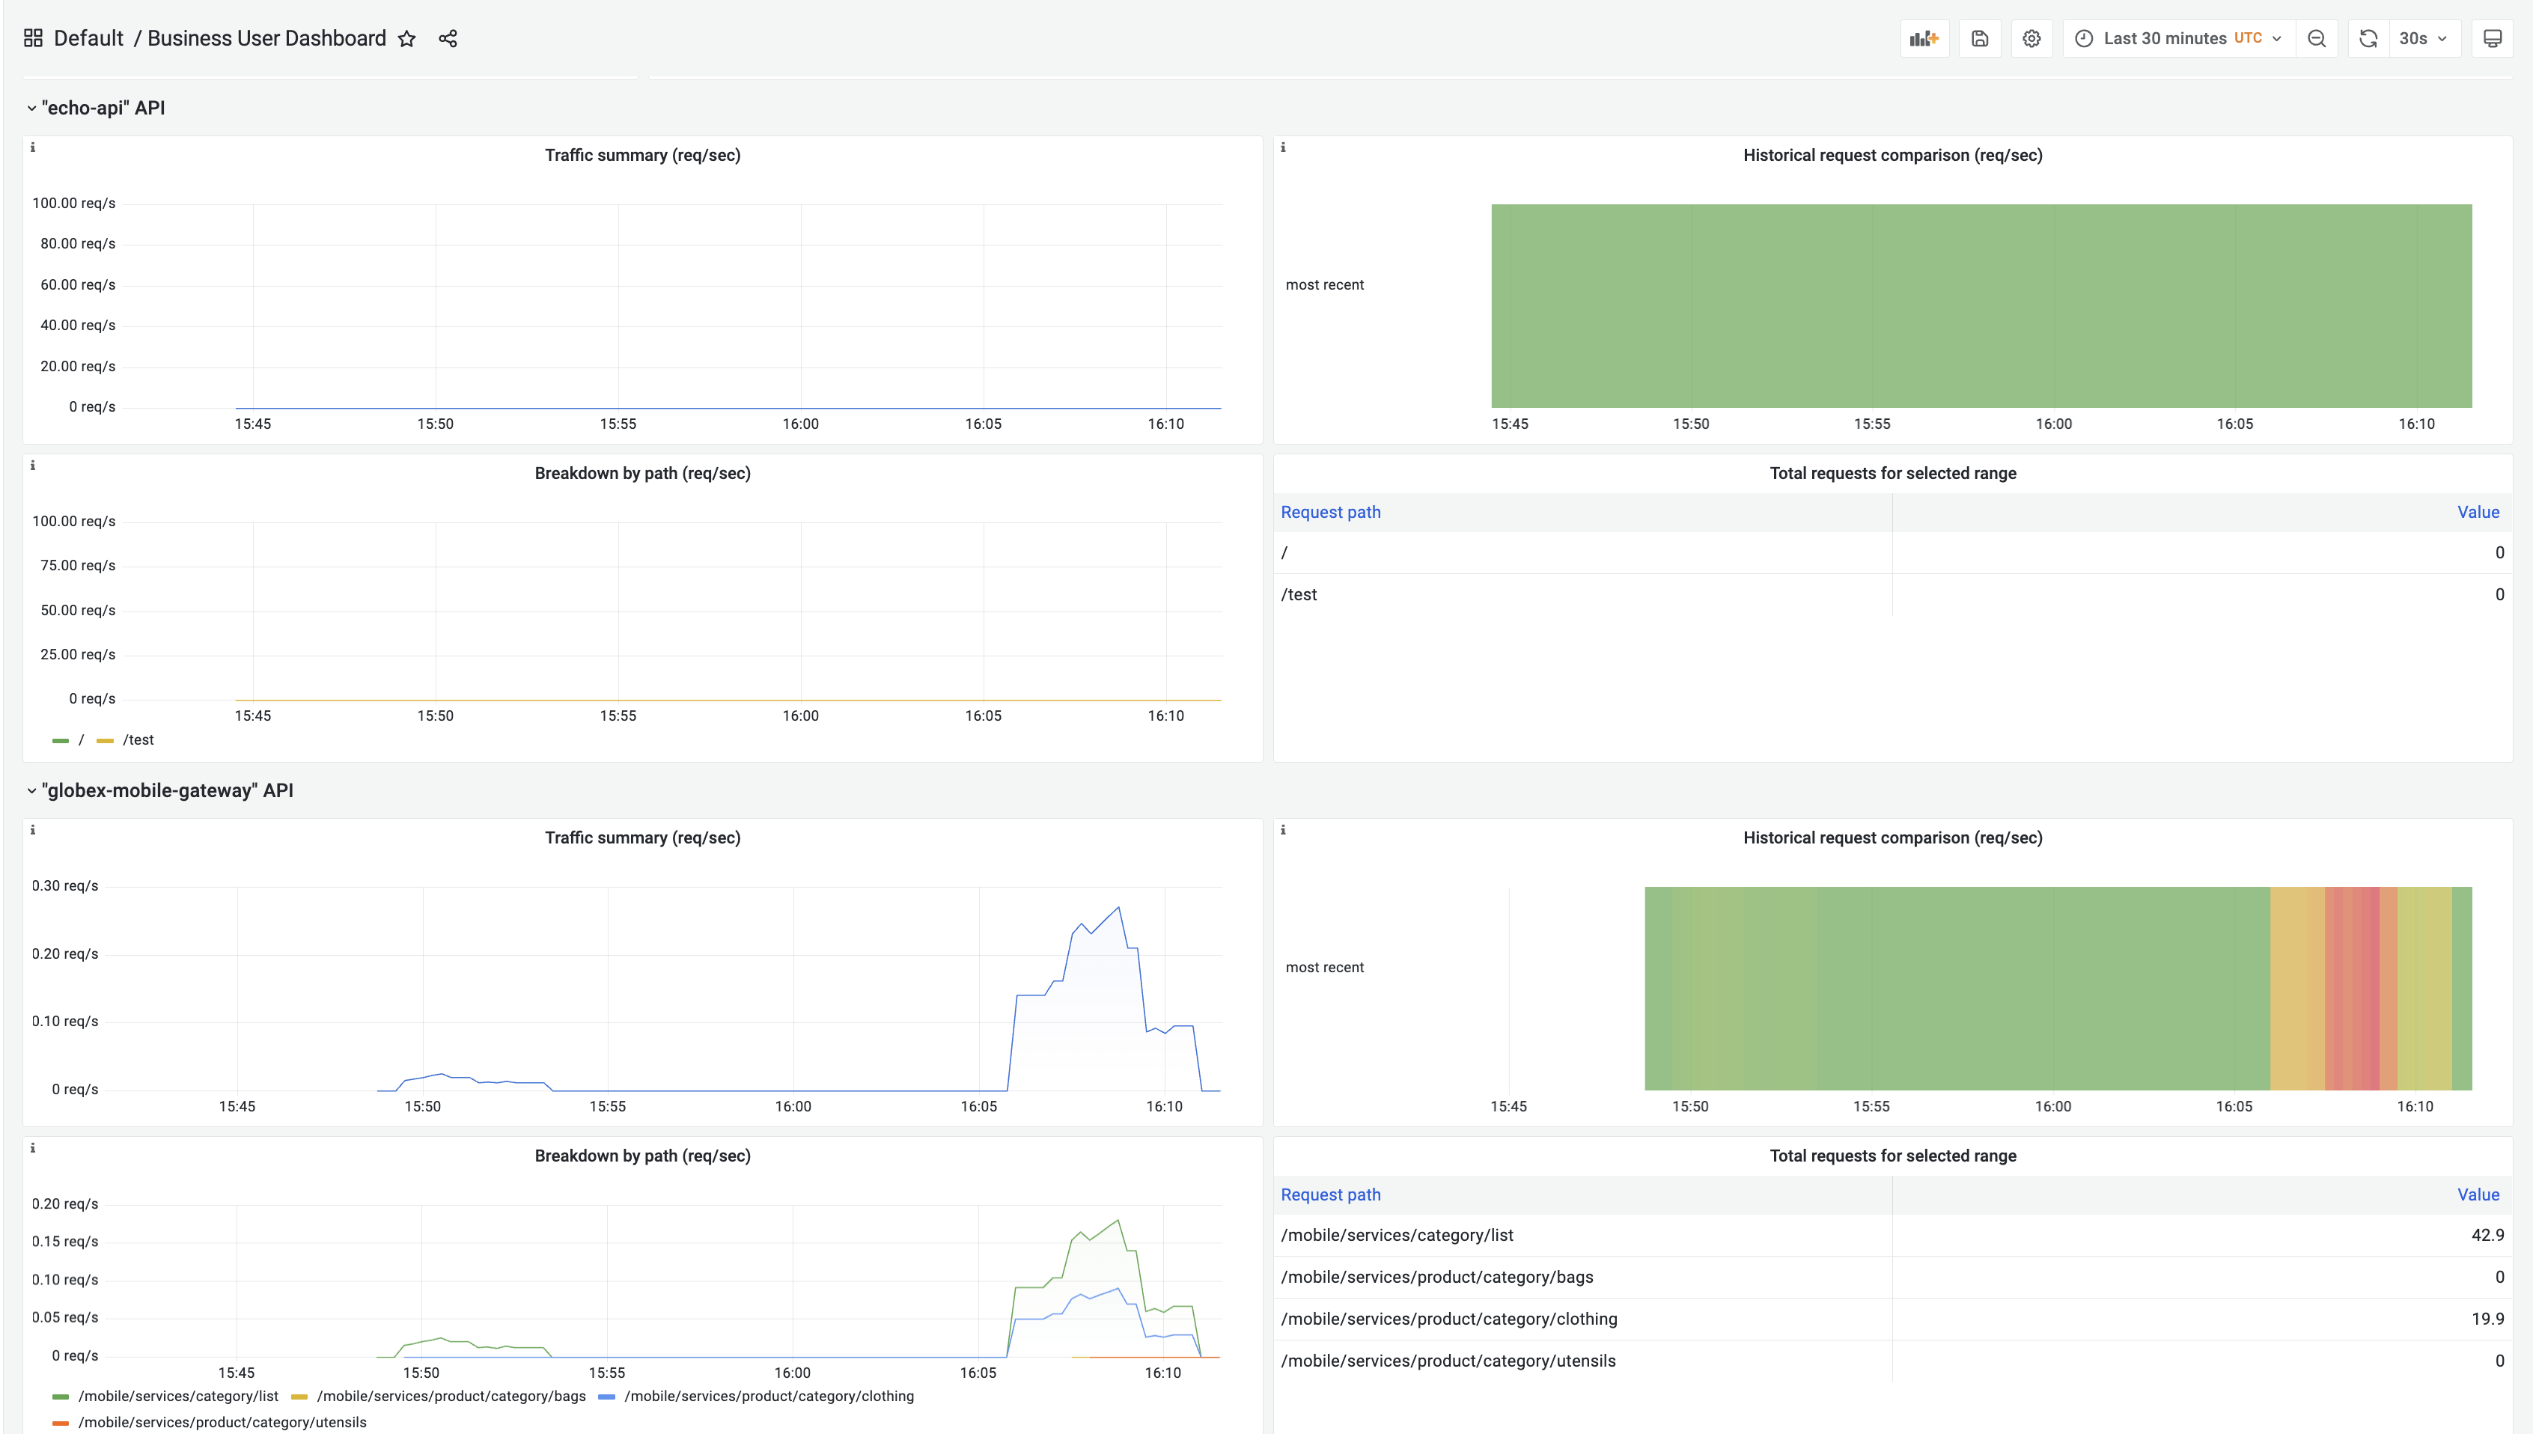Sort echo-api table by Value
2533x1434 pixels.
(x=2478, y=512)
